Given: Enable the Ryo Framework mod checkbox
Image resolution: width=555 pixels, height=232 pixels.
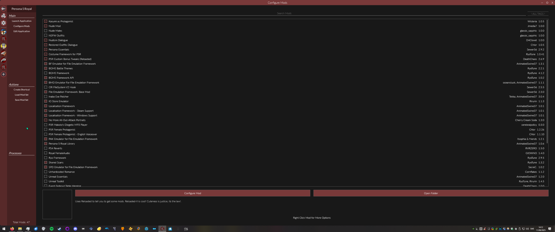Looking at the screenshot, I should (46, 158).
